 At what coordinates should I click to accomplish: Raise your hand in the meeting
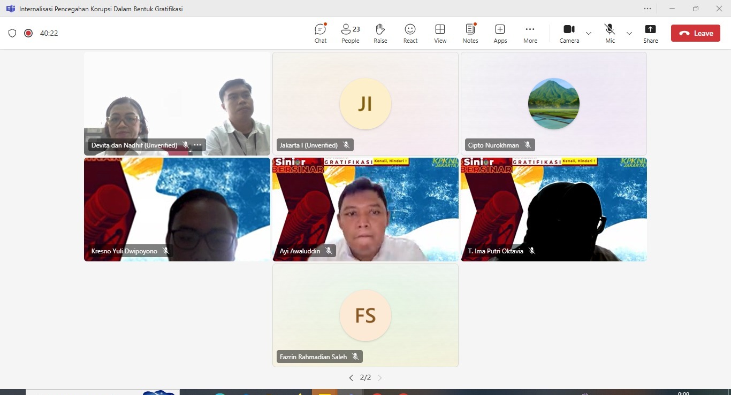tap(380, 33)
